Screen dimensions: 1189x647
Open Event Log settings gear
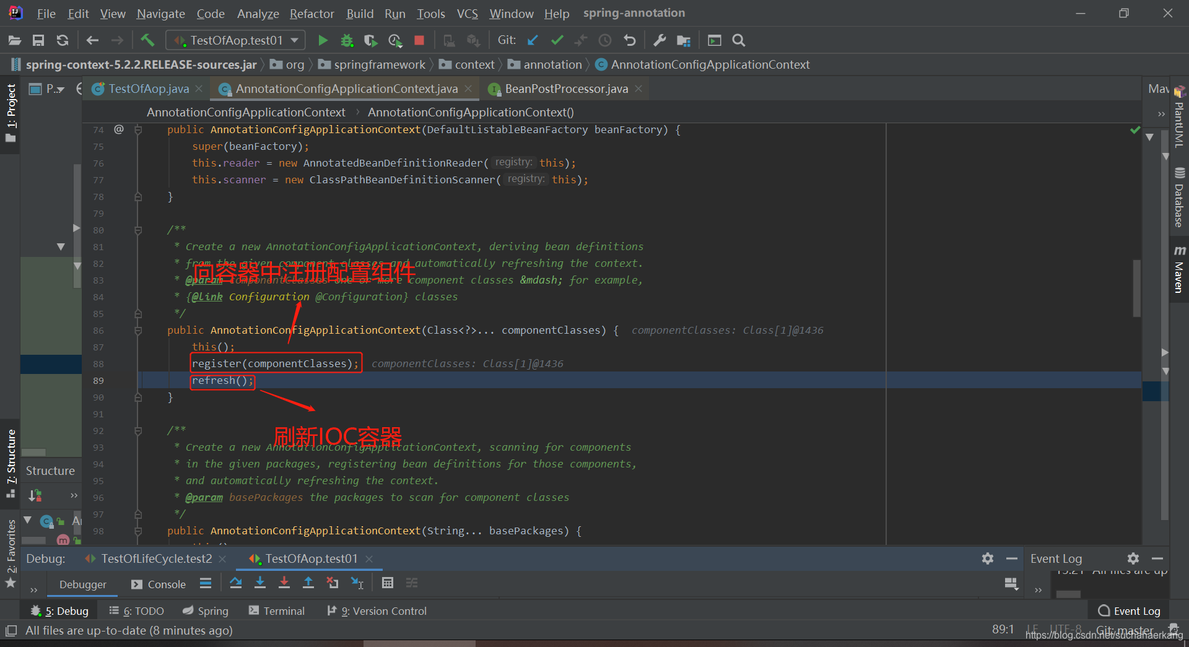point(1133,558)
